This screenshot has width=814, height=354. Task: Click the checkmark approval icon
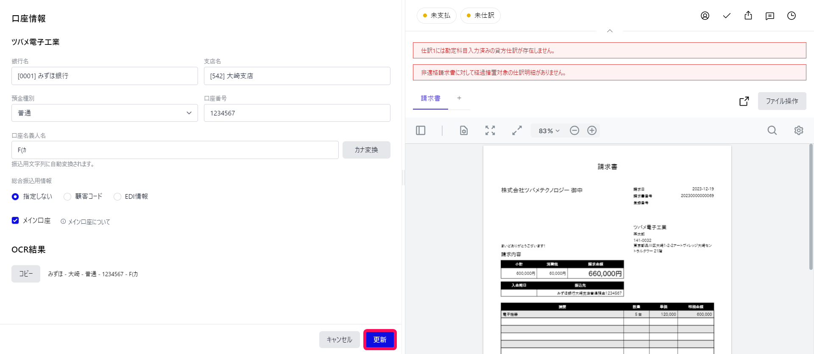point(727,16)
